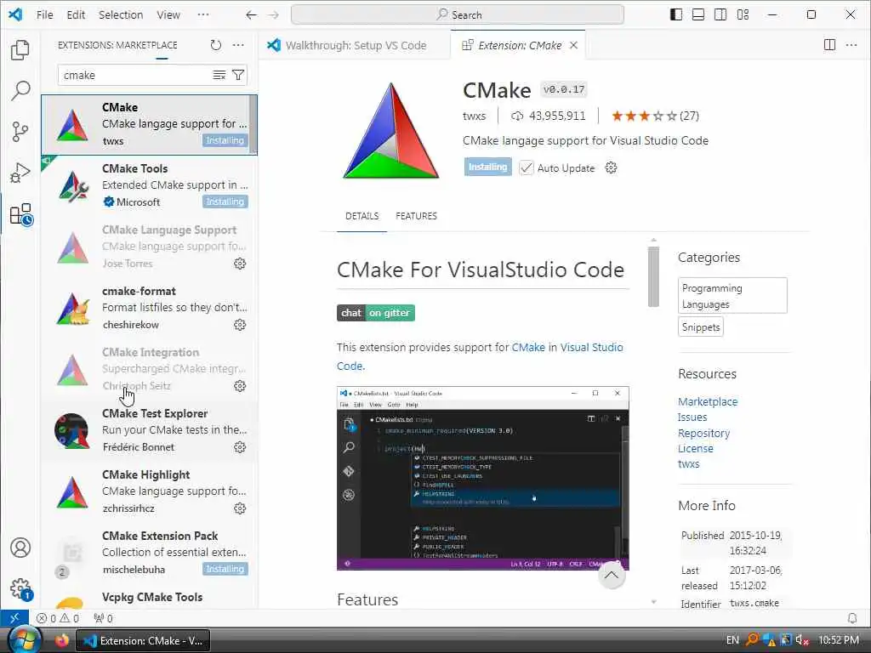The image size is (871, 653).
Task: Toggle the secondary side bar layout icon
Action: coord(720,15)
